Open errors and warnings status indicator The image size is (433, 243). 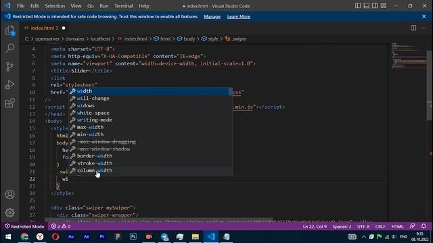pyautogui.click(x=61, y=227)
